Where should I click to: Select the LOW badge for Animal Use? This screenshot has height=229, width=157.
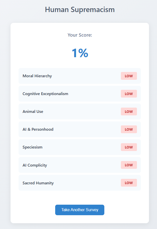[x=129, y=112]
